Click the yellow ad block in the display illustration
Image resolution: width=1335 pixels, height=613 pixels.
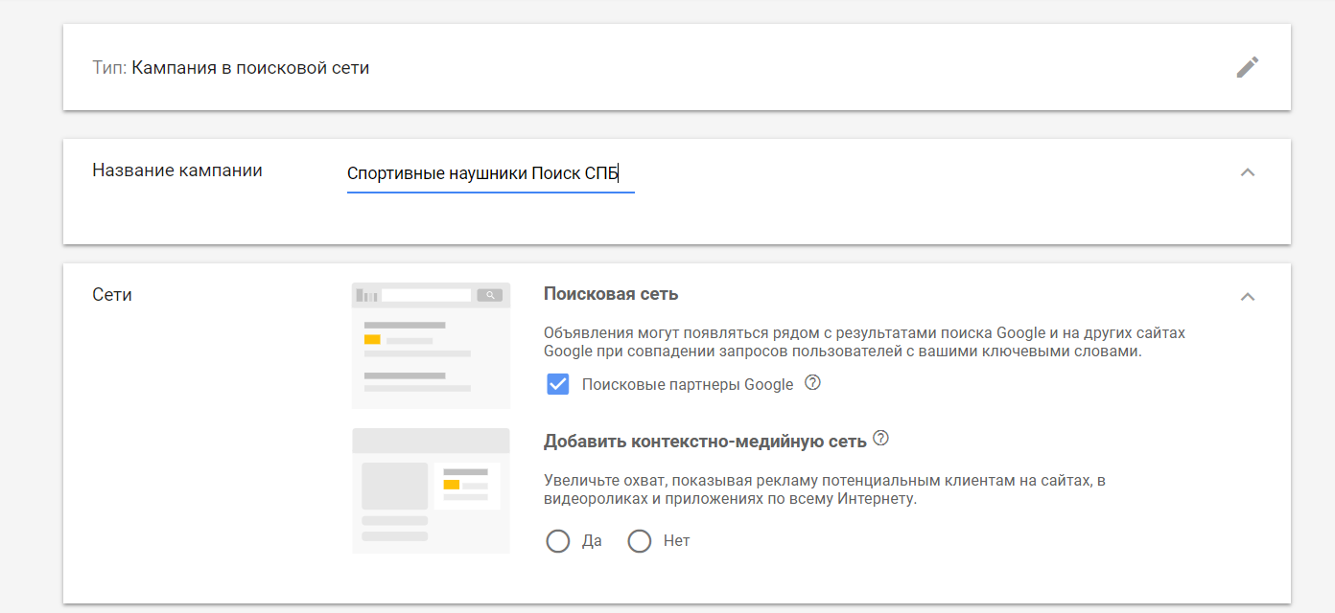coord(451,484)
